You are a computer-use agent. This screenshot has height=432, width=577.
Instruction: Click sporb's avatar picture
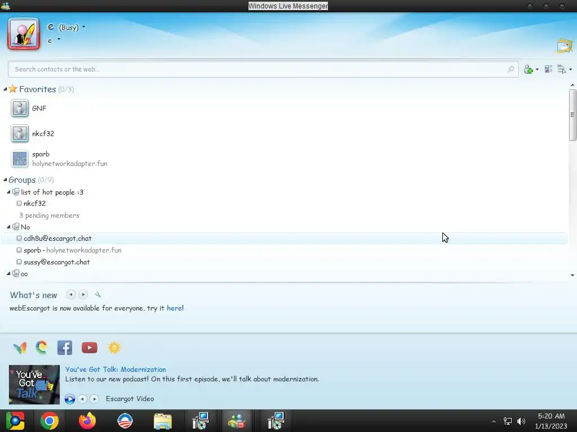[x=20, y=159]
